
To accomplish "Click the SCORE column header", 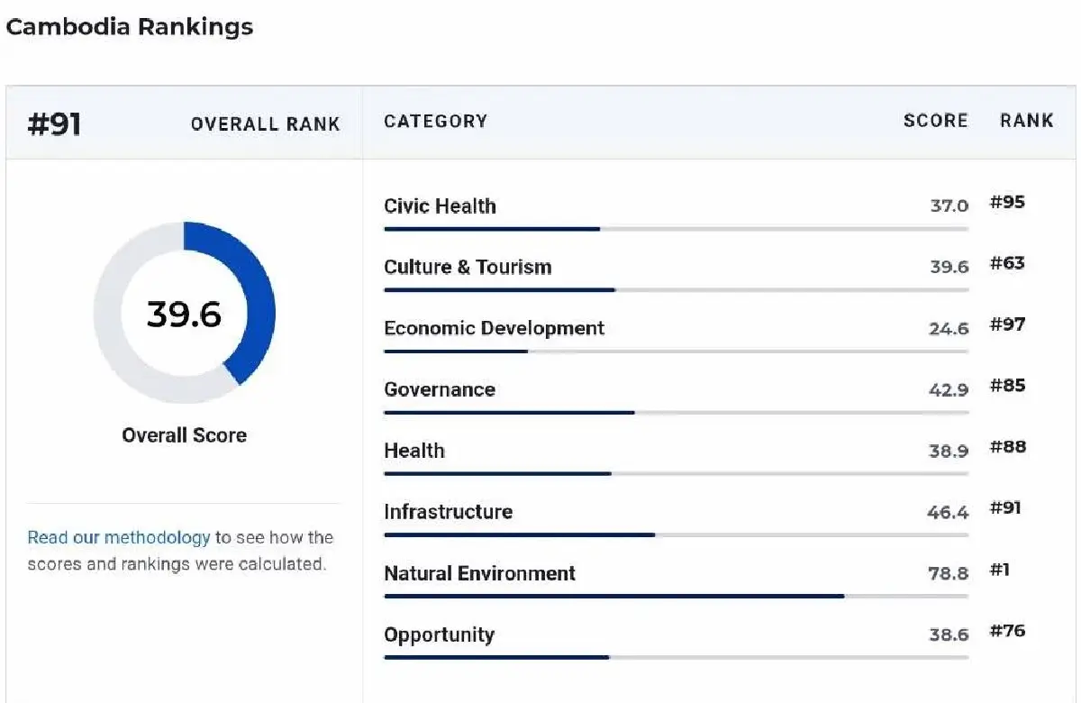I will [936, 121].
